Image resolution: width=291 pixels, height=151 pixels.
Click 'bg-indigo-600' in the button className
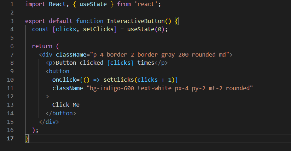[x=112, y=88]
